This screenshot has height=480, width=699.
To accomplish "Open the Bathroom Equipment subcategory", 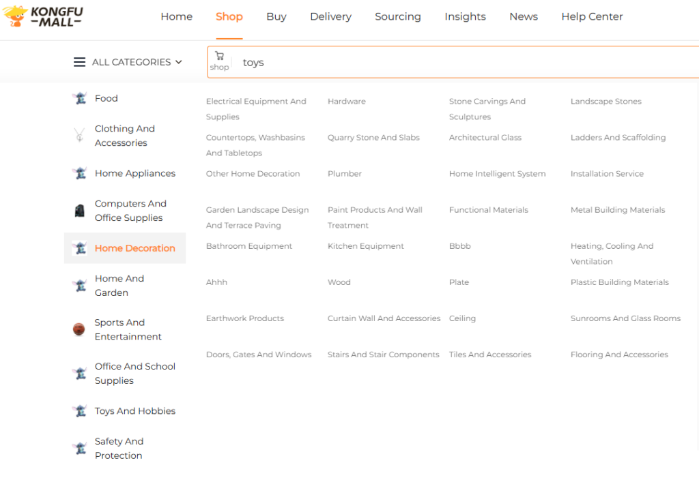I will tap(248, 246).
